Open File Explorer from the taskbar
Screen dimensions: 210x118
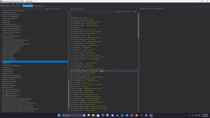[93, 115]
